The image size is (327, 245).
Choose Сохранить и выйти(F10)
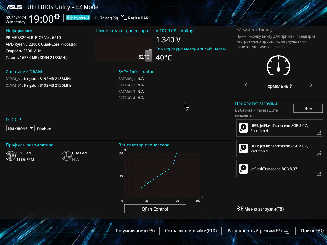(191, 231)
